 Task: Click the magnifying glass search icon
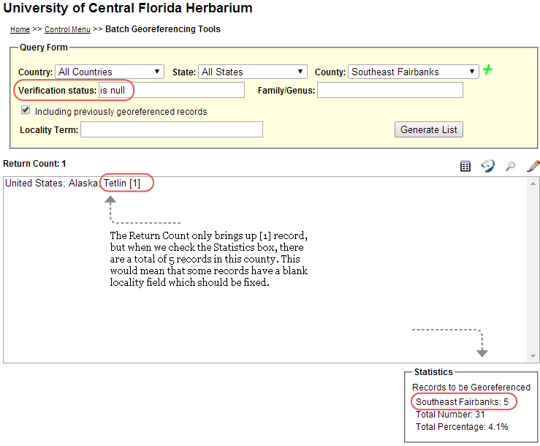510,166
